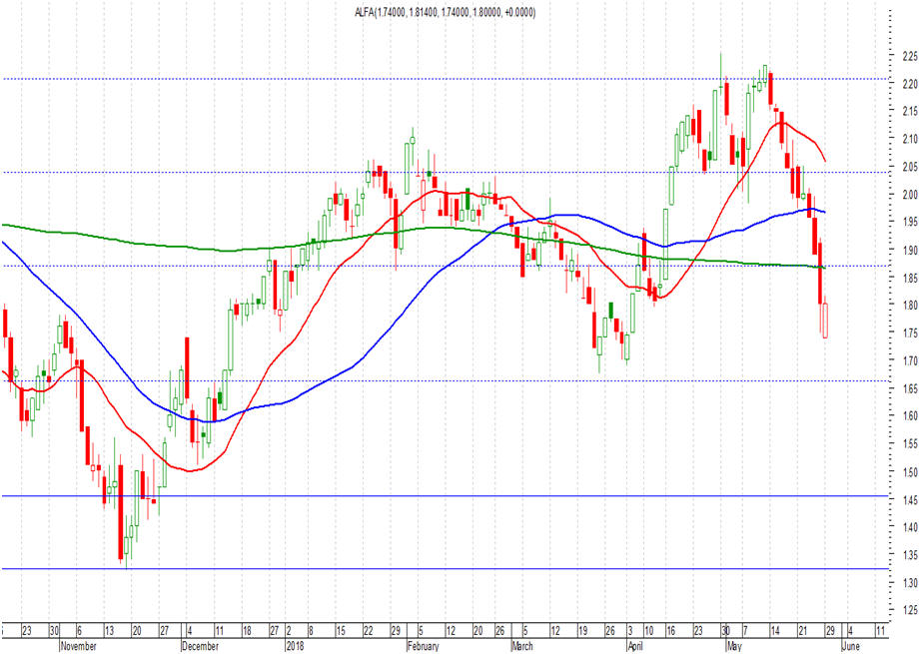
Task: Click the 2.00 price axis label
Action: (x=910, y=195)
